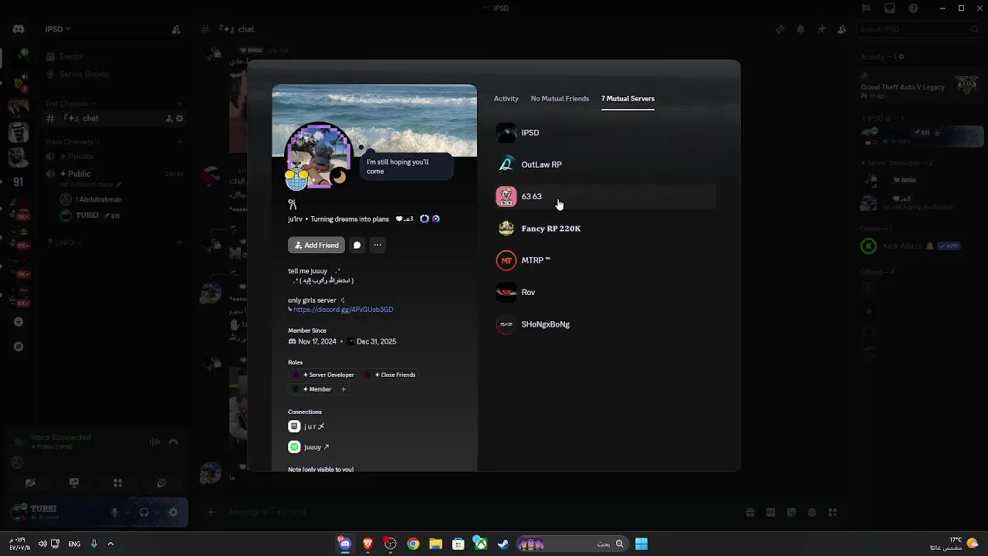Switch to the No Mutual Friends tab
Image resolution: width=988 pixels, height=556 pixels.
tap(560, 99)
